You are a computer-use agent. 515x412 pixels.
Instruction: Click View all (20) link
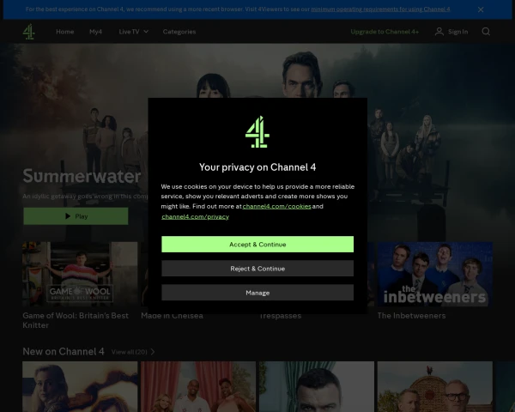(x=129, y=352)
